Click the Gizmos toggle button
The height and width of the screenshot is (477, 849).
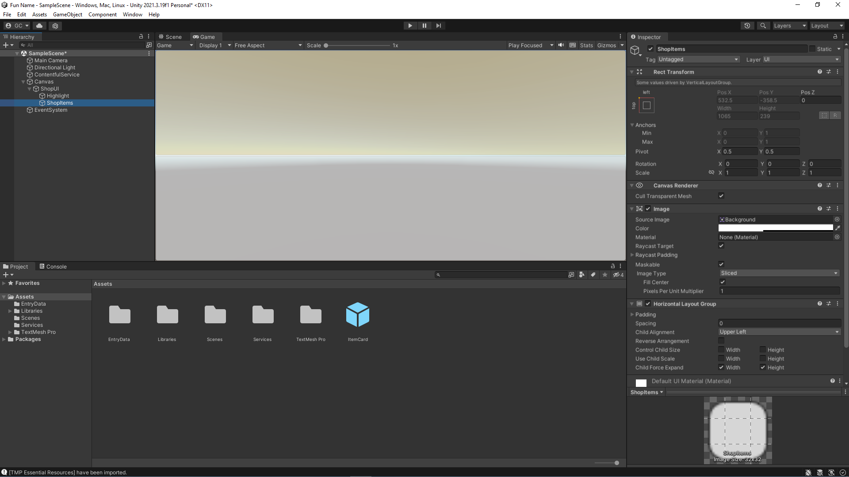tap(606, 45)
